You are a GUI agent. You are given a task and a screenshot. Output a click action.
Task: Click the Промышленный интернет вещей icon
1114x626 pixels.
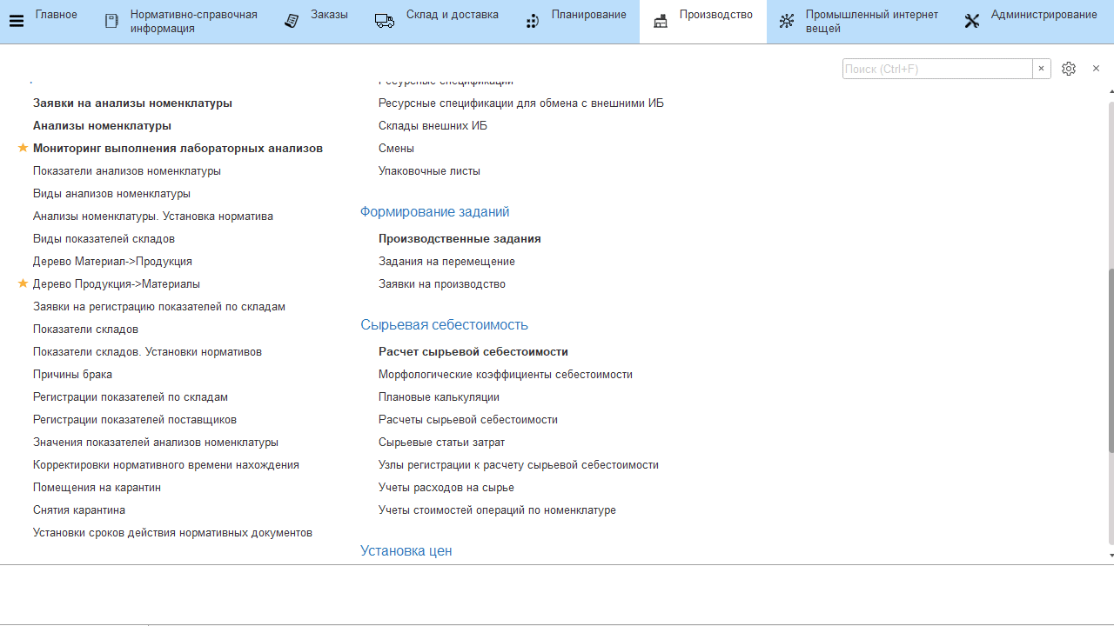787,22
